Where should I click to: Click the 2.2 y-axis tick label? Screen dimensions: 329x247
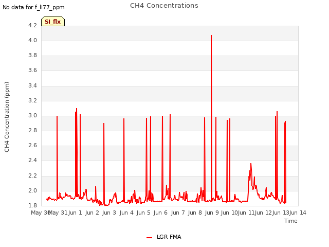32,175
